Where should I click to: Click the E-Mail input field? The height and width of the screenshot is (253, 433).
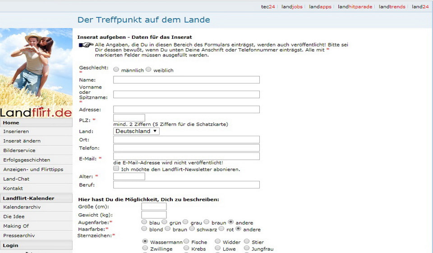pyautogui.click(x=186, y=156)
